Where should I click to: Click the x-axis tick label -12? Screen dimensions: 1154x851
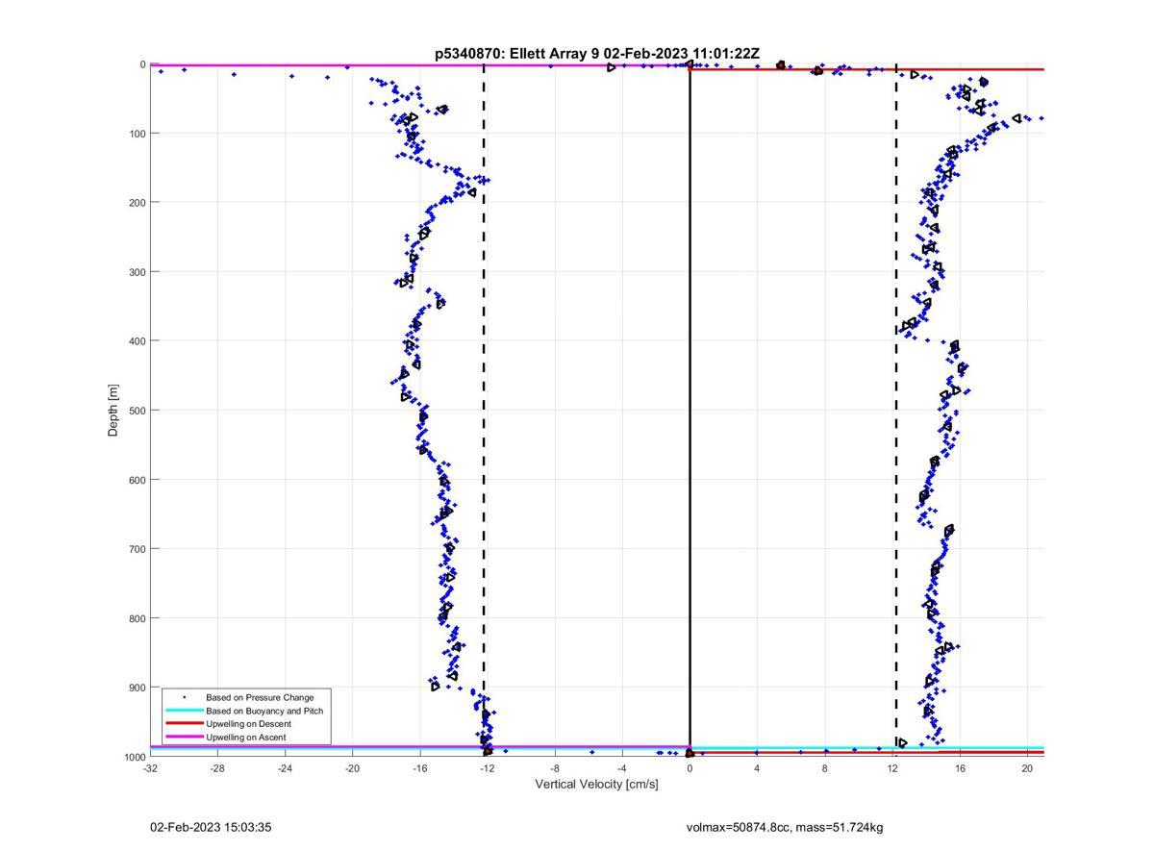click(488, 768)
